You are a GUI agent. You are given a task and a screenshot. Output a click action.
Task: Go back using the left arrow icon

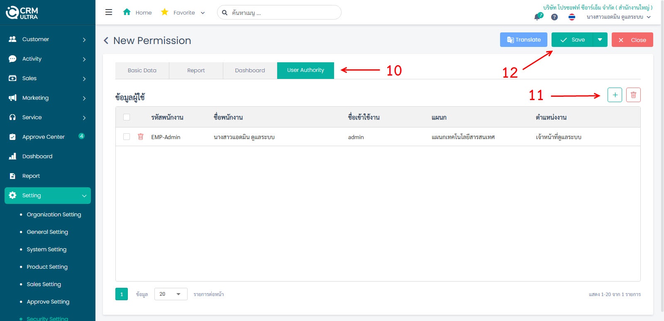[x=106, y=40]
